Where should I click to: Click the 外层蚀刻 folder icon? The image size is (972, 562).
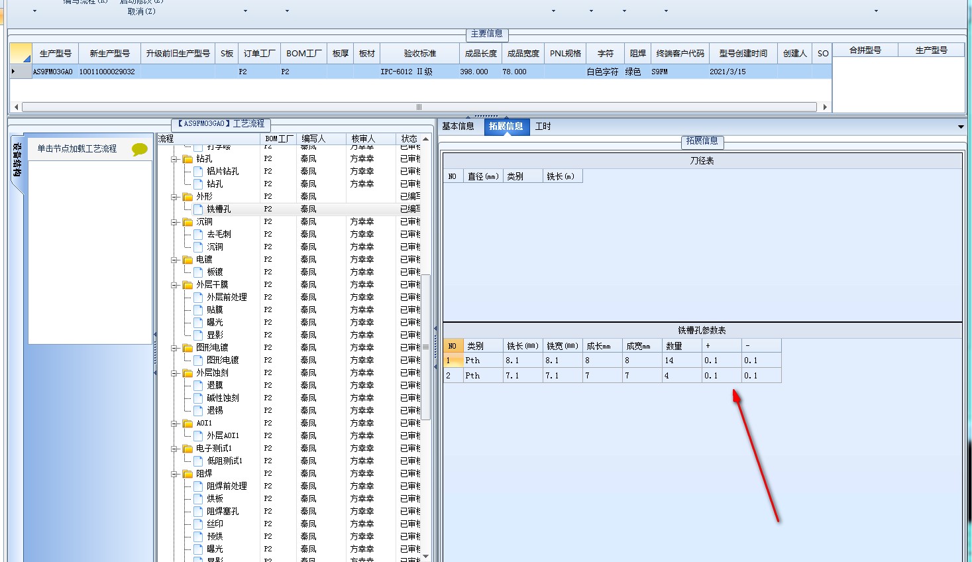click(188, 373)
